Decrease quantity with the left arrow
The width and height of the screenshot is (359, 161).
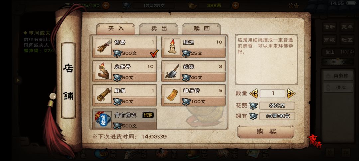(253, 93)
